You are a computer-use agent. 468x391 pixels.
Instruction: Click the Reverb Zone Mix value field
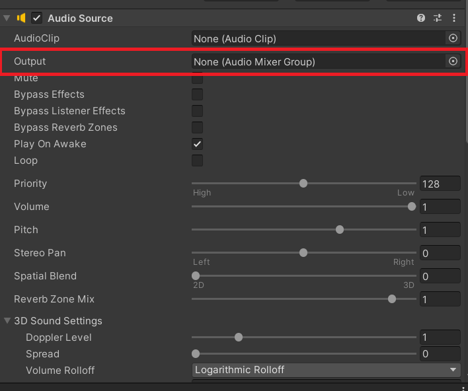pos(440,299)
